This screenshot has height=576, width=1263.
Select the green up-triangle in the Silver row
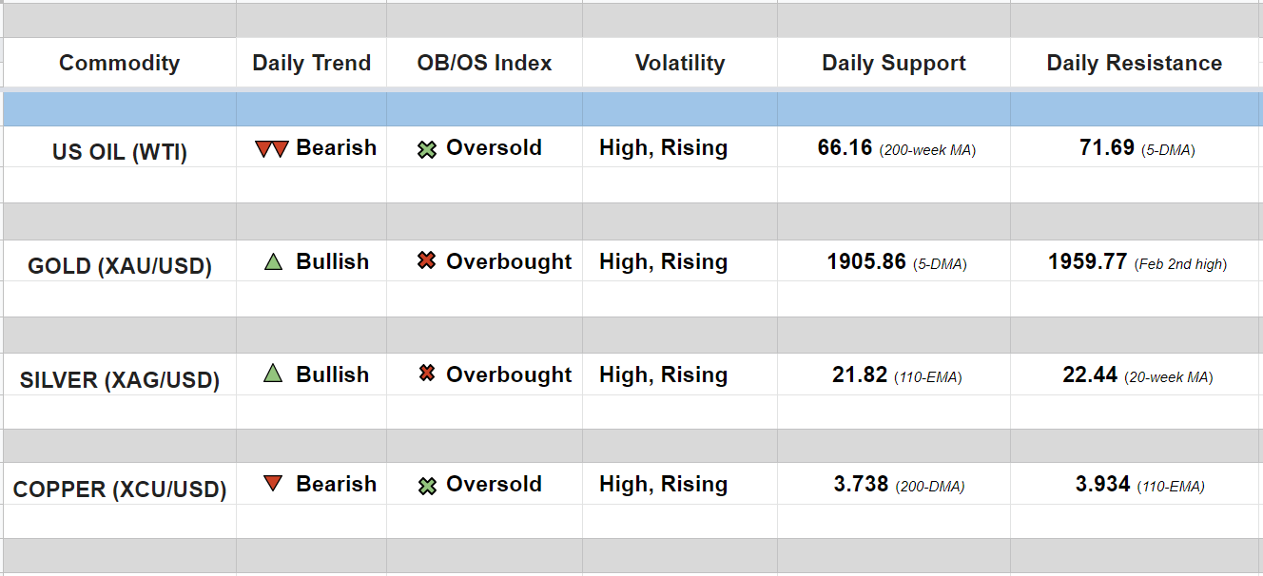(x=273, y=374)
